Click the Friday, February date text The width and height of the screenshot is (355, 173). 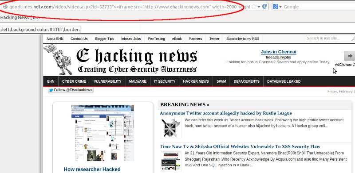341,92
